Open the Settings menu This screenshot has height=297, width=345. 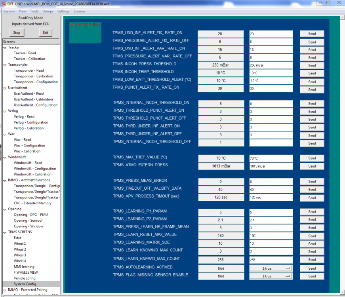point(63,11)
